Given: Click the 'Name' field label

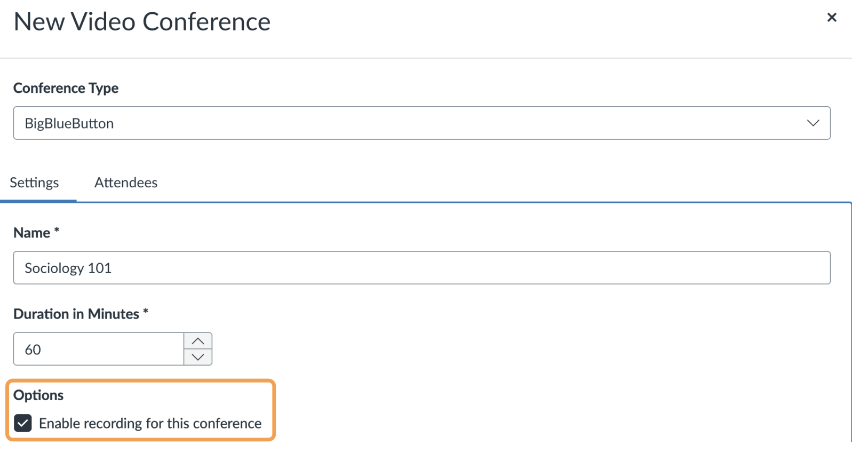Looking at the screenshot, I should coord(32,233).
